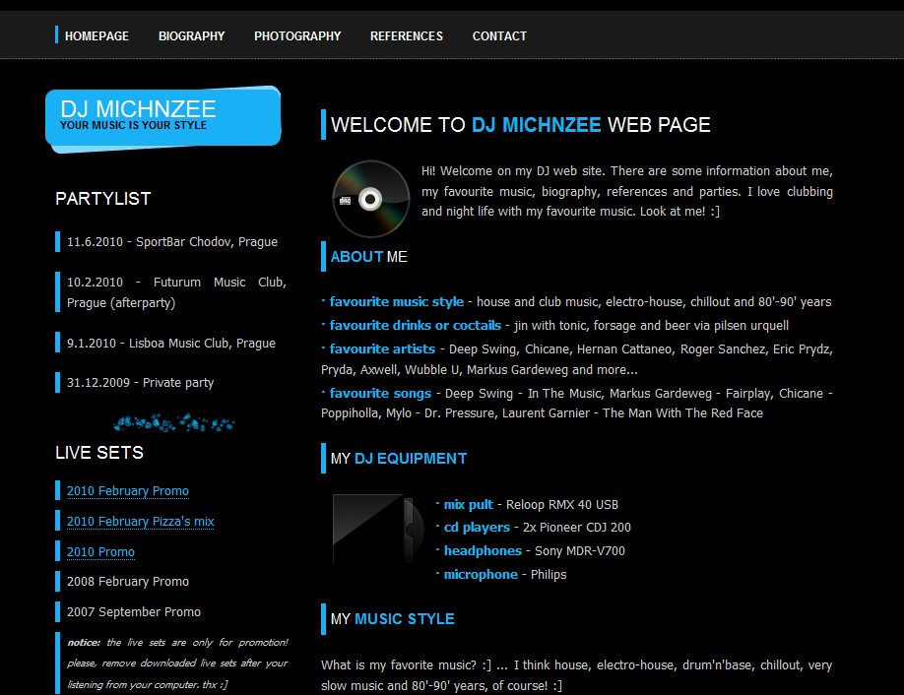
Task: Click the 'favourite drinks or coctails' label
Action: tap(416, 325)
